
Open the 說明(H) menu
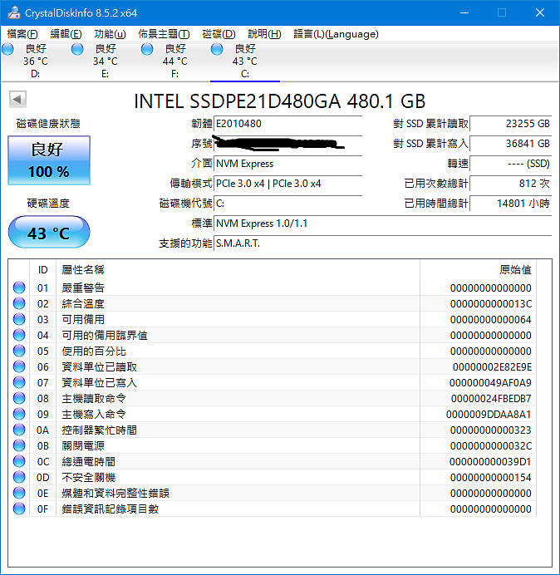[264, 34]
